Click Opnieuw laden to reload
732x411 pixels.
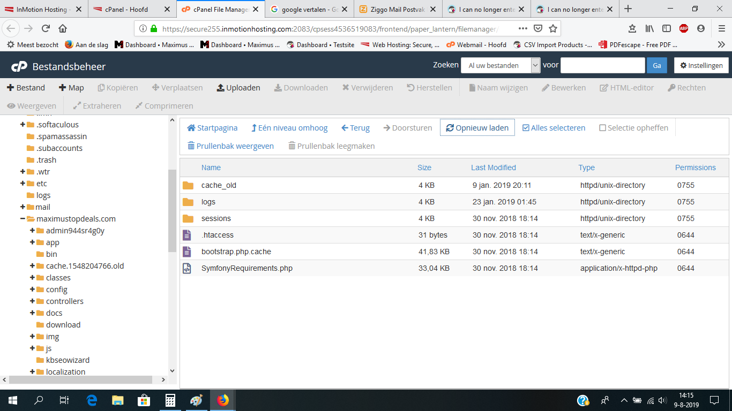pyautogui.click(x=477, y=128)
